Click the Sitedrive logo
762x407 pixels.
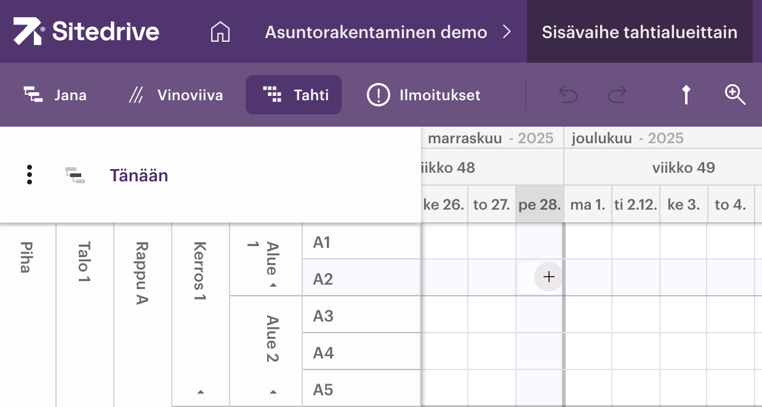click(x=86, y=31)
